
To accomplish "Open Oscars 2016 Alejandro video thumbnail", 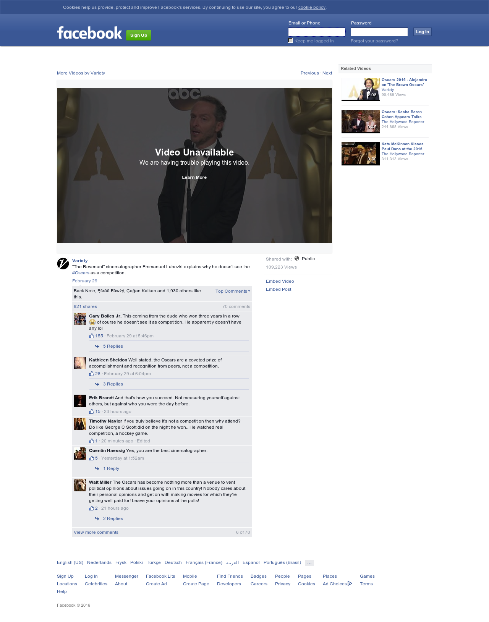I will click(361, 89).
